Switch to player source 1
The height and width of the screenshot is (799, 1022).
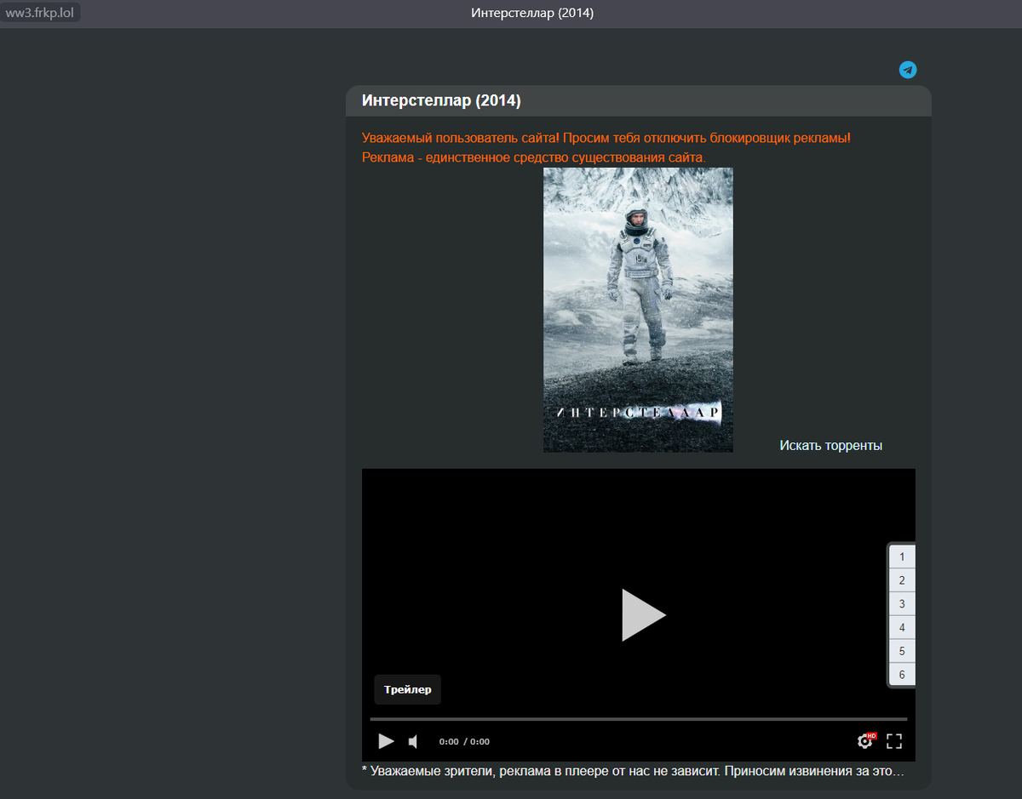tap(902, 557)
